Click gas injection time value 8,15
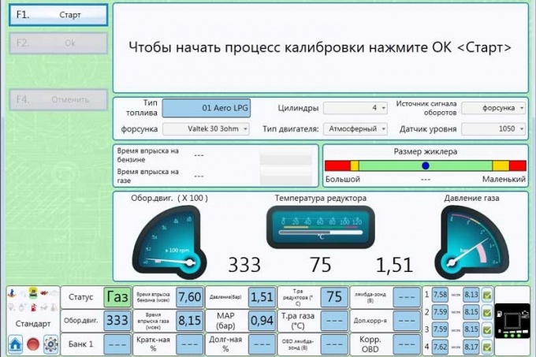 click(x=190, y=321)
